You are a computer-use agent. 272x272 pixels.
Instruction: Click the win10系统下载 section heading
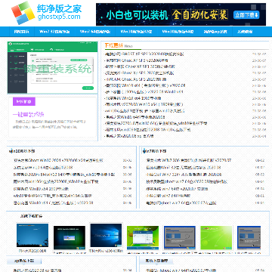[x=22, y=151]
